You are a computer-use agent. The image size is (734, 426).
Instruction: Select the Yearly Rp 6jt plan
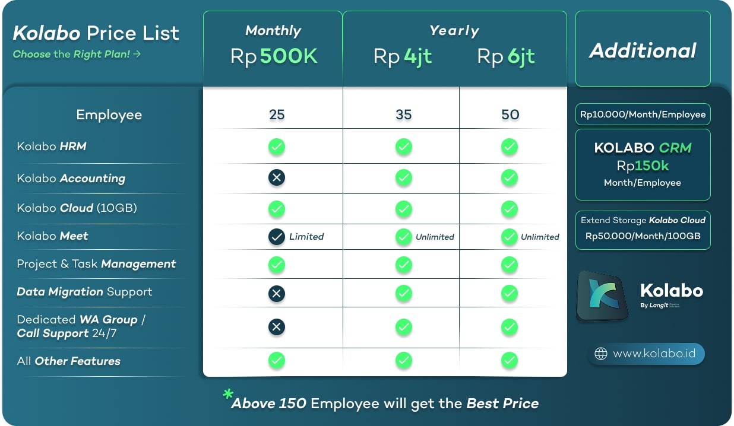coord(506,56)
